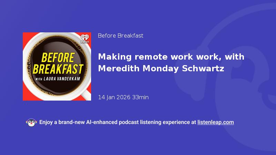The width and height of the screenshot is (276, 155).
Task: Click the Before Breakfast podcast cover art
Action: click(x=57, y=66)
